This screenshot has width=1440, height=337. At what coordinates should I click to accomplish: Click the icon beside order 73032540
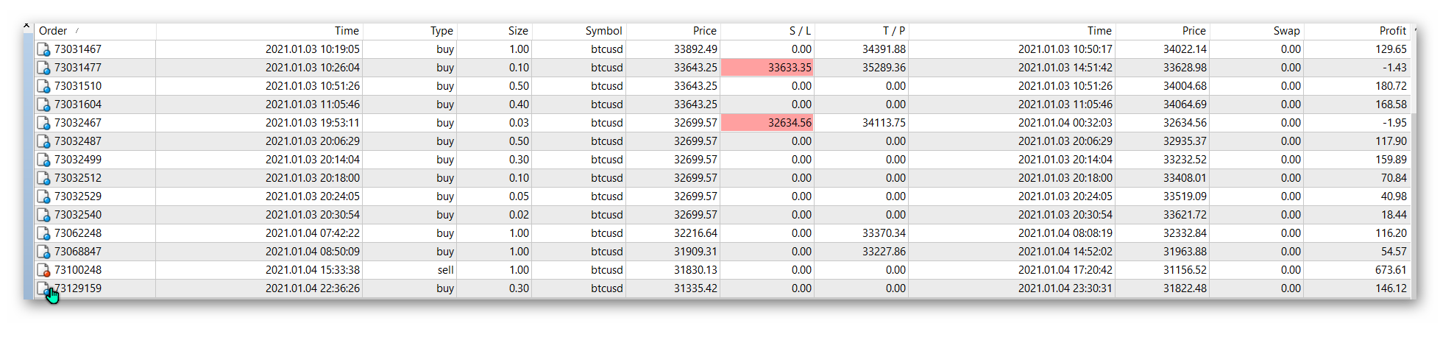click(43, 215)
